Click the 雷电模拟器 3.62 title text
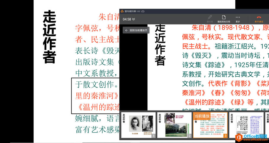Screen dimensions: 269x143 (132, 11)
